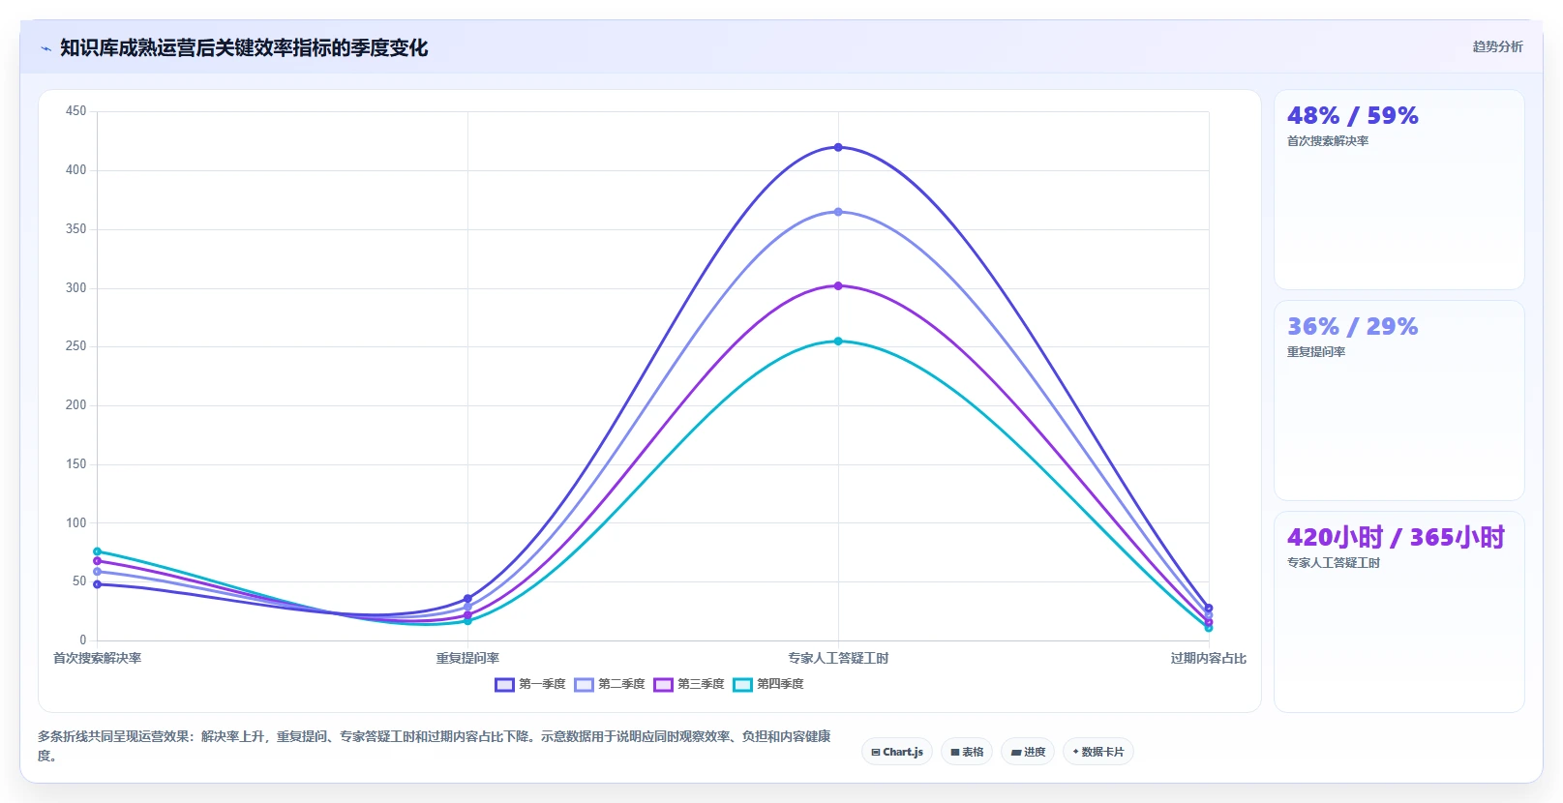This screenshot has width=1563, height=803.
Task: Click the 过期内容占比 axis label
Action: coord(1208,658)
